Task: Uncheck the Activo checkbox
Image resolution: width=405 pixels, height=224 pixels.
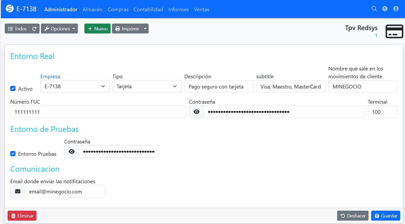Action: [x=13, y=88]
